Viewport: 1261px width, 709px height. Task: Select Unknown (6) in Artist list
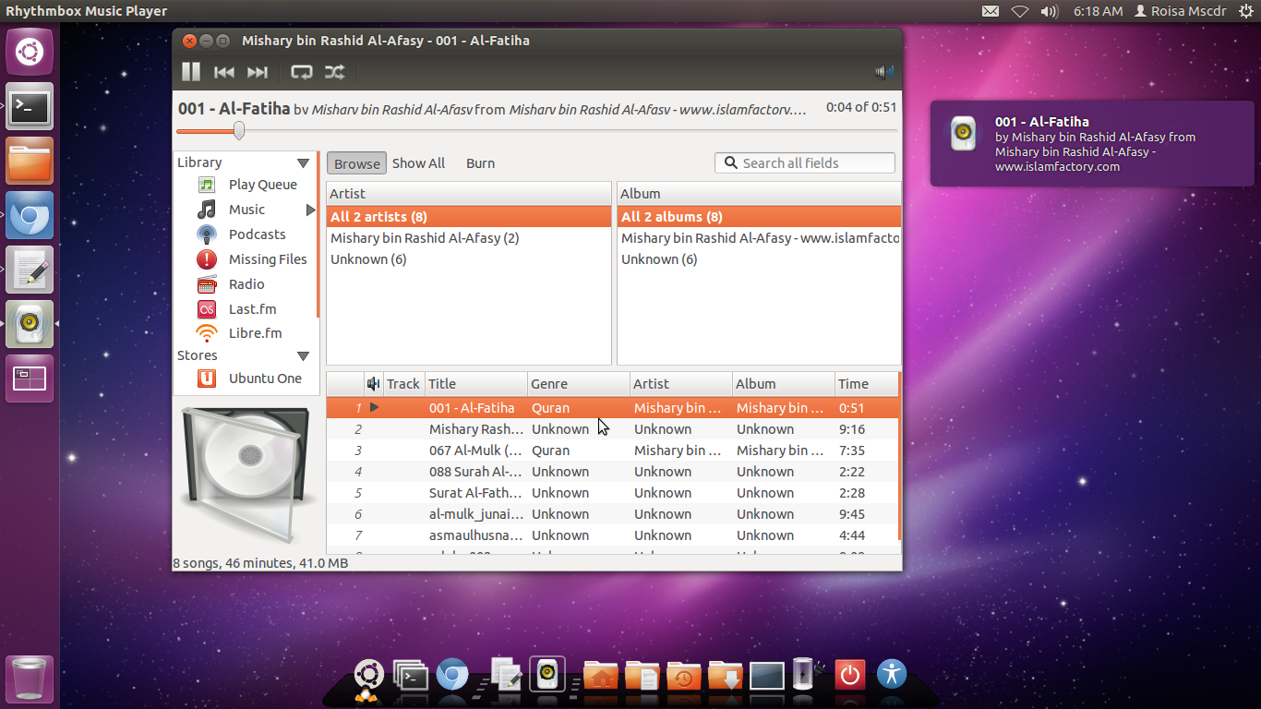469,259
